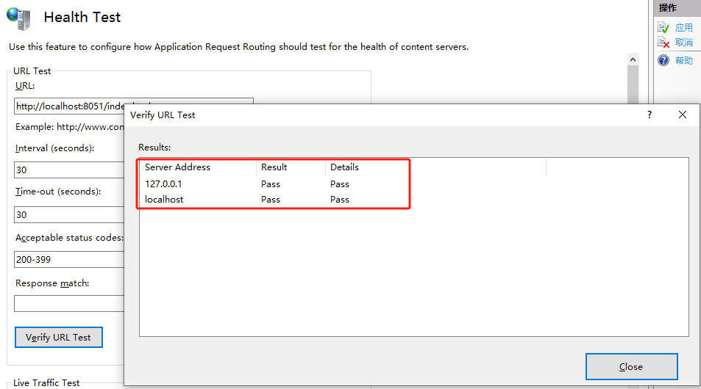Click the Cancel (取消) action icon
This screenshot has height=389, width=701.
663,43
